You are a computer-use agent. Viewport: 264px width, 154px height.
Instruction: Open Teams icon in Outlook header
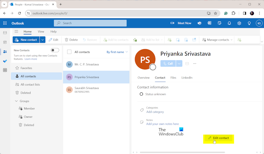point(200,23)
